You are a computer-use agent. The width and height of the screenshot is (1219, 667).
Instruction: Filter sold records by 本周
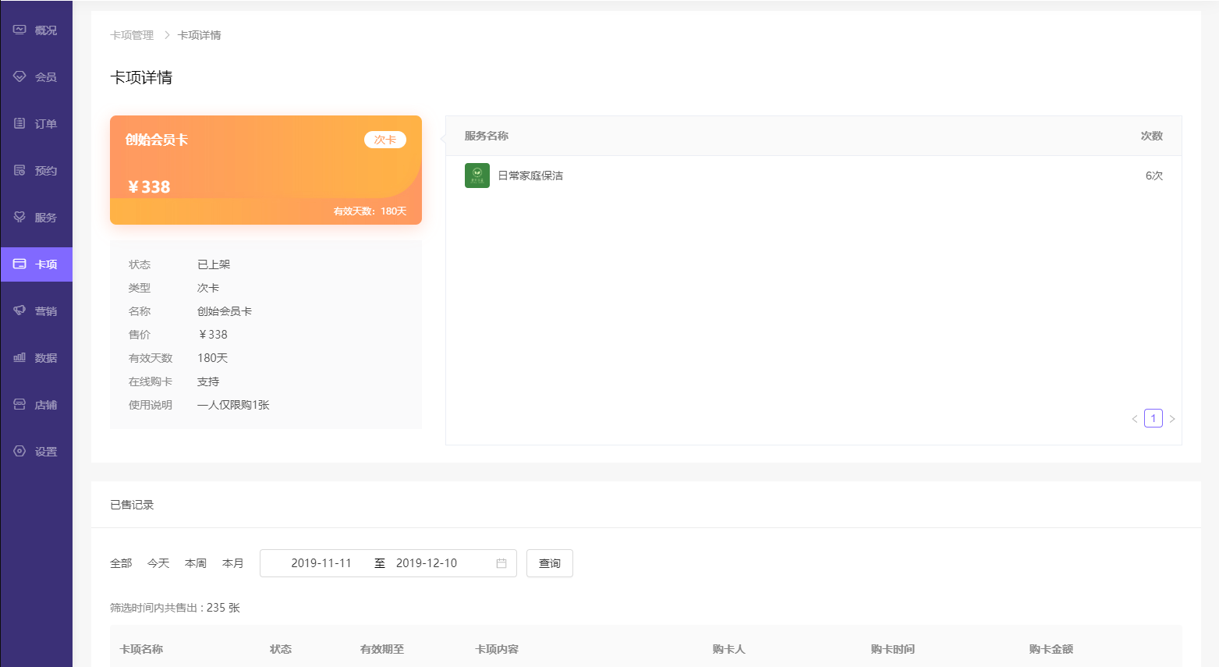click(196, 563)
